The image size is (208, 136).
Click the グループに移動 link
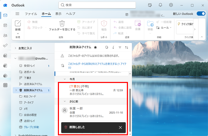coord(31,127)
